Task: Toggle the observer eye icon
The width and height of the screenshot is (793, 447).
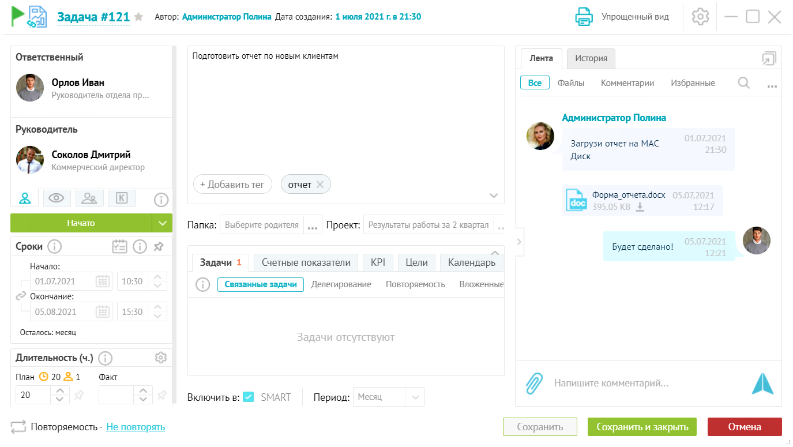Action: tap(57, 198)
